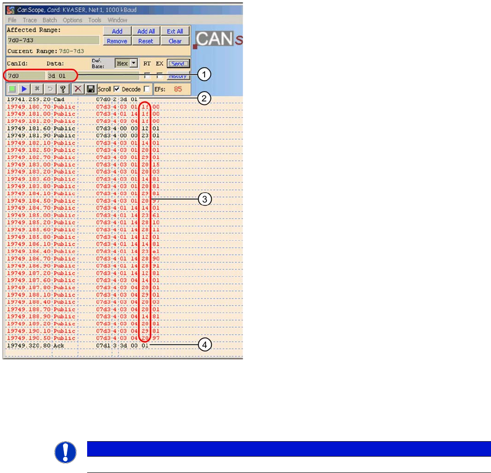Open the Trace menu
The image size is (491, 473).
[30, 20]
